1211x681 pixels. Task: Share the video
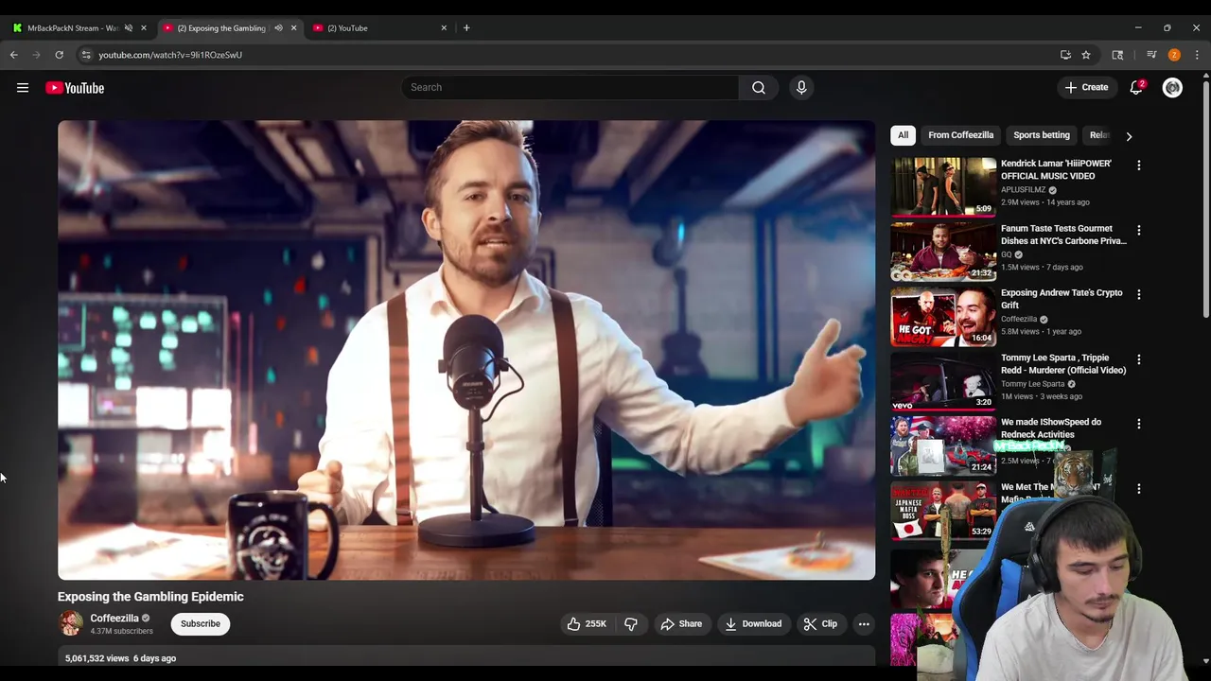pyautogui.click(x=681, y=623)
